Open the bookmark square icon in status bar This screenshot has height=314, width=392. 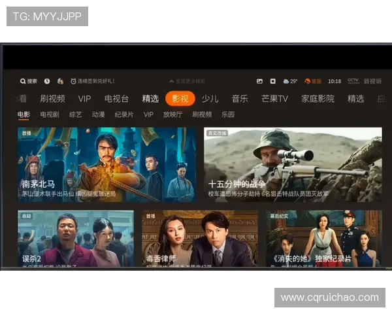pyautogui.click(x=272, y=81)
